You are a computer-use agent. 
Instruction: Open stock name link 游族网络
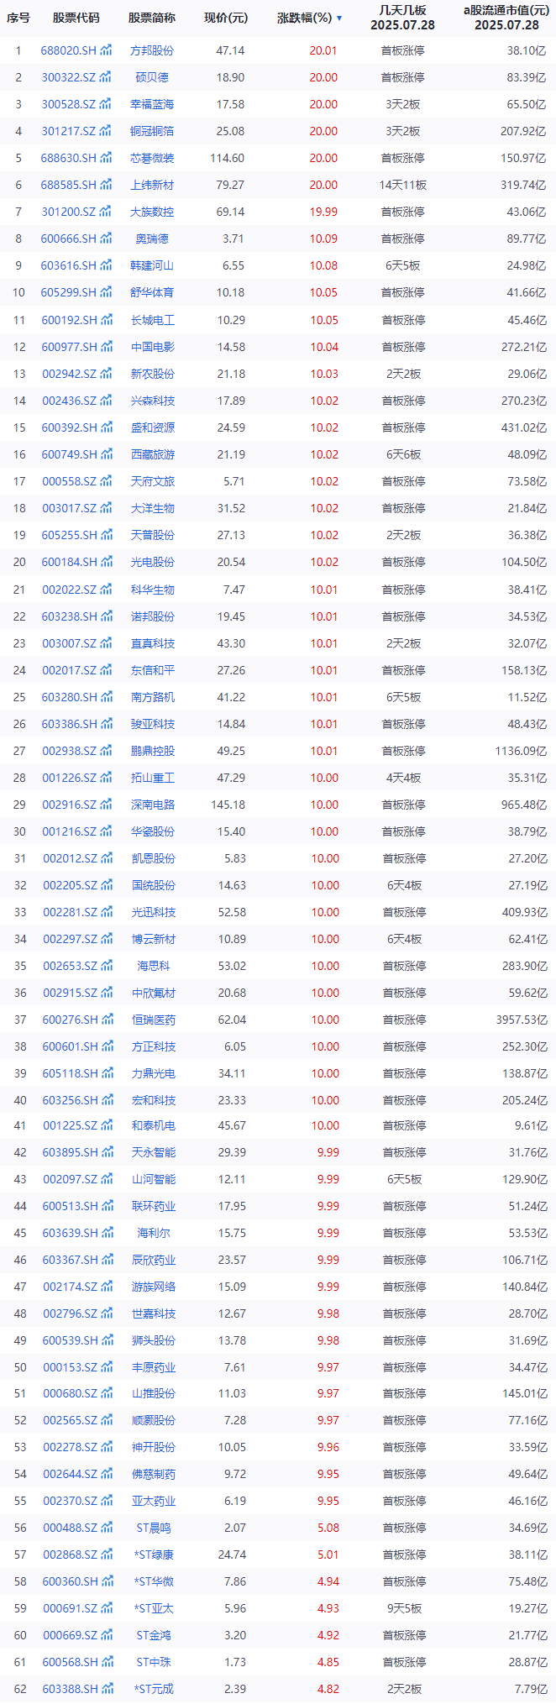click(x=154, y=1287)
